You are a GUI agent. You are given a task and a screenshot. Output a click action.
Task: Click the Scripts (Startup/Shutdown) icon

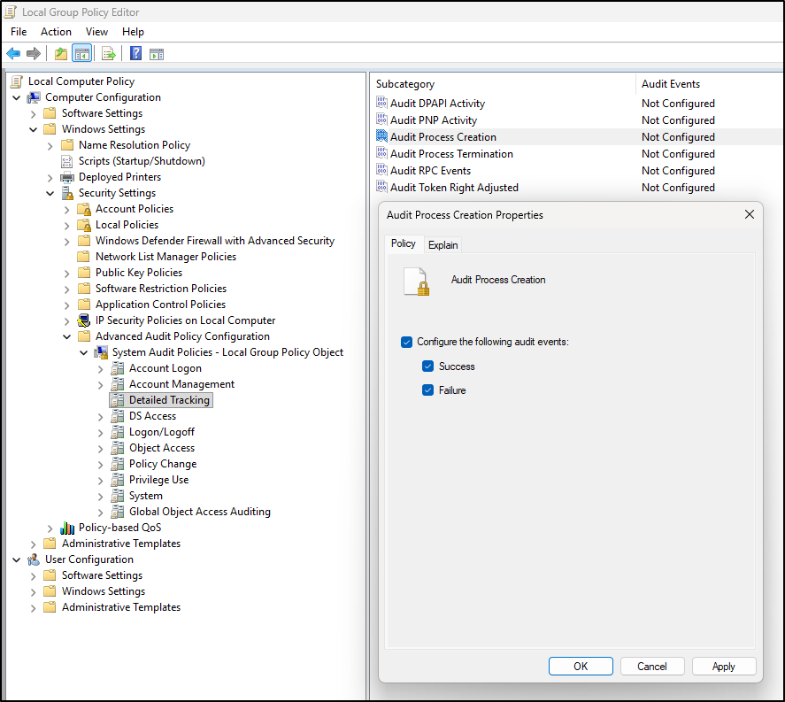pos(66,161)
